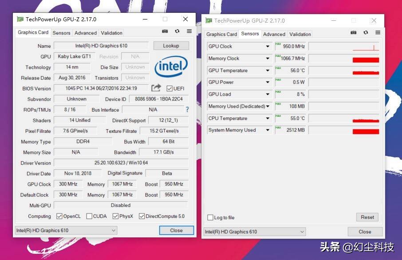Viewport: 402px width, 260px height.
Task: Open GPU Load sensor dropdown
Action: (268, 94)
